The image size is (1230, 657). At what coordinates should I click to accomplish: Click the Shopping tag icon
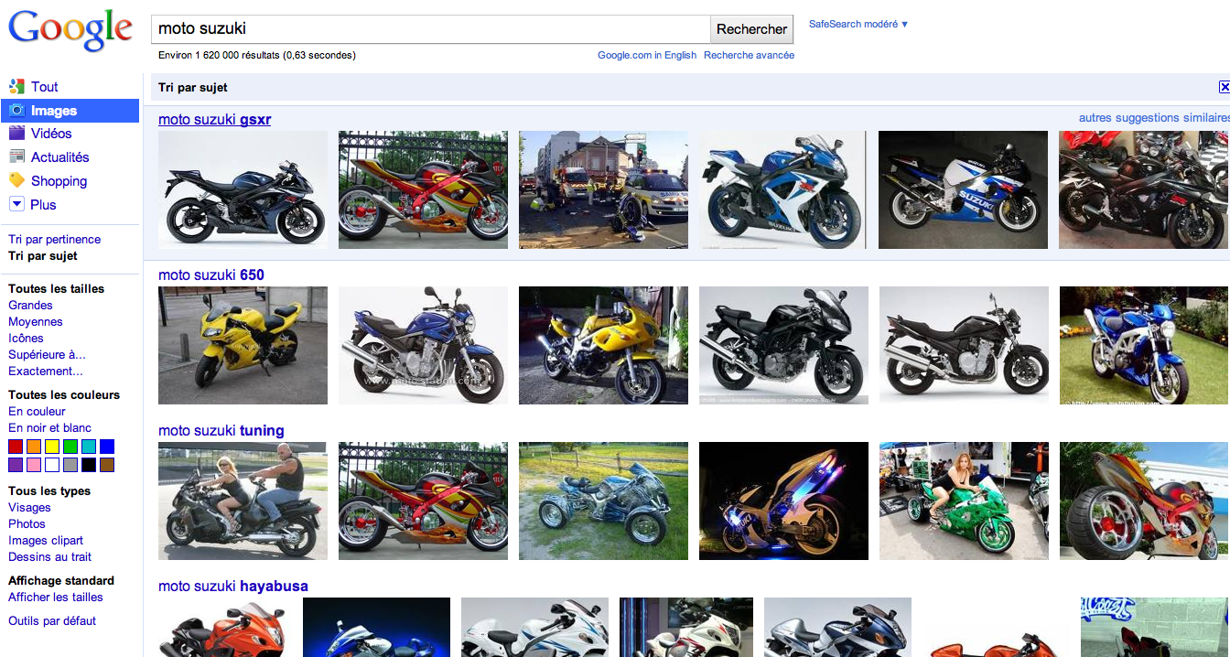coord(16,180)
